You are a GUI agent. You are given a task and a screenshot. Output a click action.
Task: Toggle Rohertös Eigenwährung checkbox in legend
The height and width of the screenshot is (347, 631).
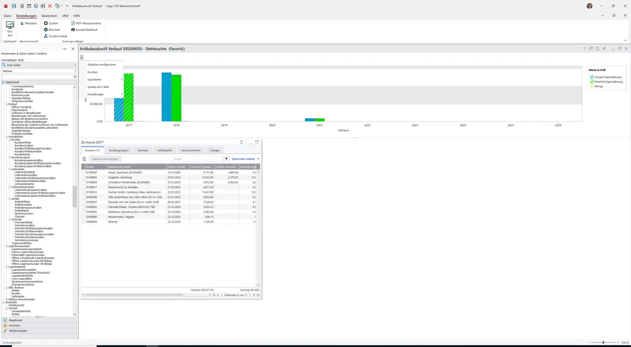coord(592,81)
